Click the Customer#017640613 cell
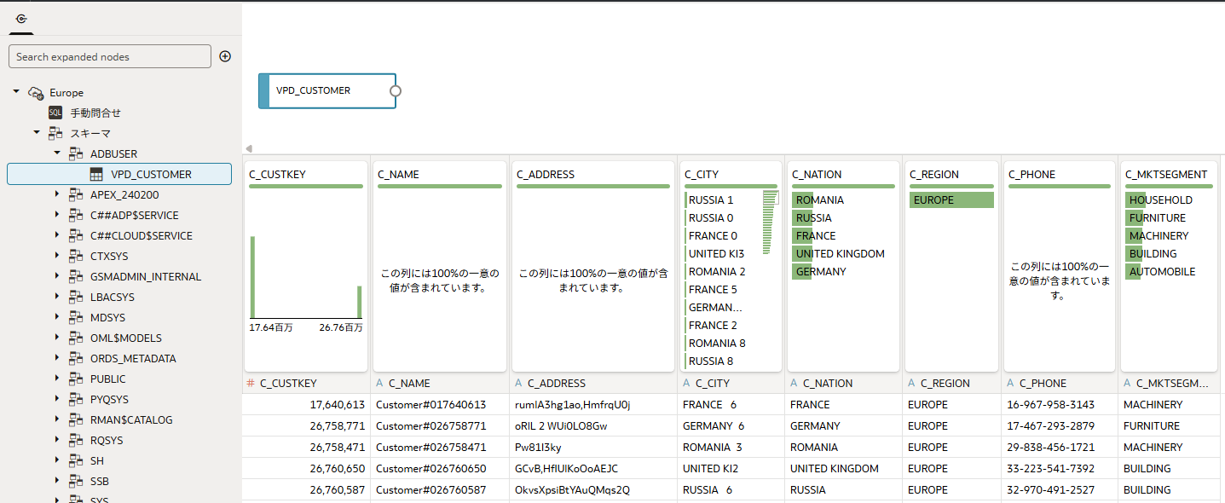 point(440,404)
